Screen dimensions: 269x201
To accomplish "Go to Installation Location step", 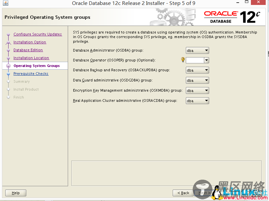I will point(31,58).
